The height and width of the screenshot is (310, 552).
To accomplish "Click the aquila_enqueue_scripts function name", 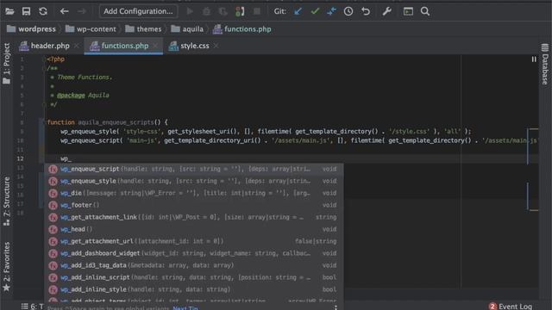I will click(116, 122).
